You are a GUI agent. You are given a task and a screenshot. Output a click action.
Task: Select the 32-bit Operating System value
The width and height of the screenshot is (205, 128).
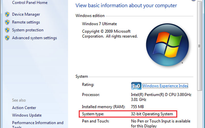(152, 114)
